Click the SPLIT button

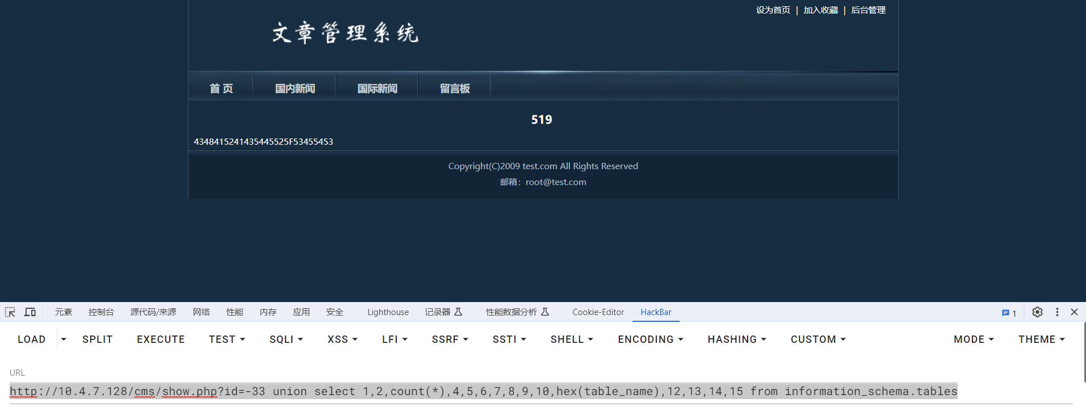coord(98,339)
